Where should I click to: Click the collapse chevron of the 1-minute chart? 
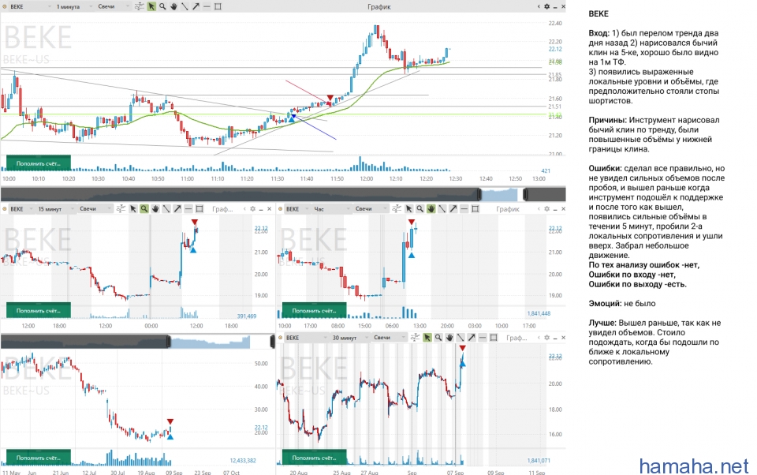tap(539, 7)
